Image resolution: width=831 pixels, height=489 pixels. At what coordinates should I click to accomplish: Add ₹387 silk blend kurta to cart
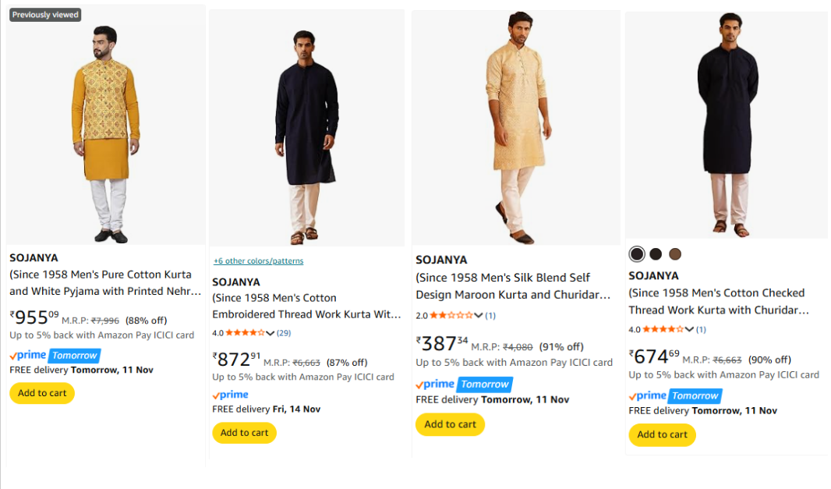pyautogui.click(x=450, y=424)
